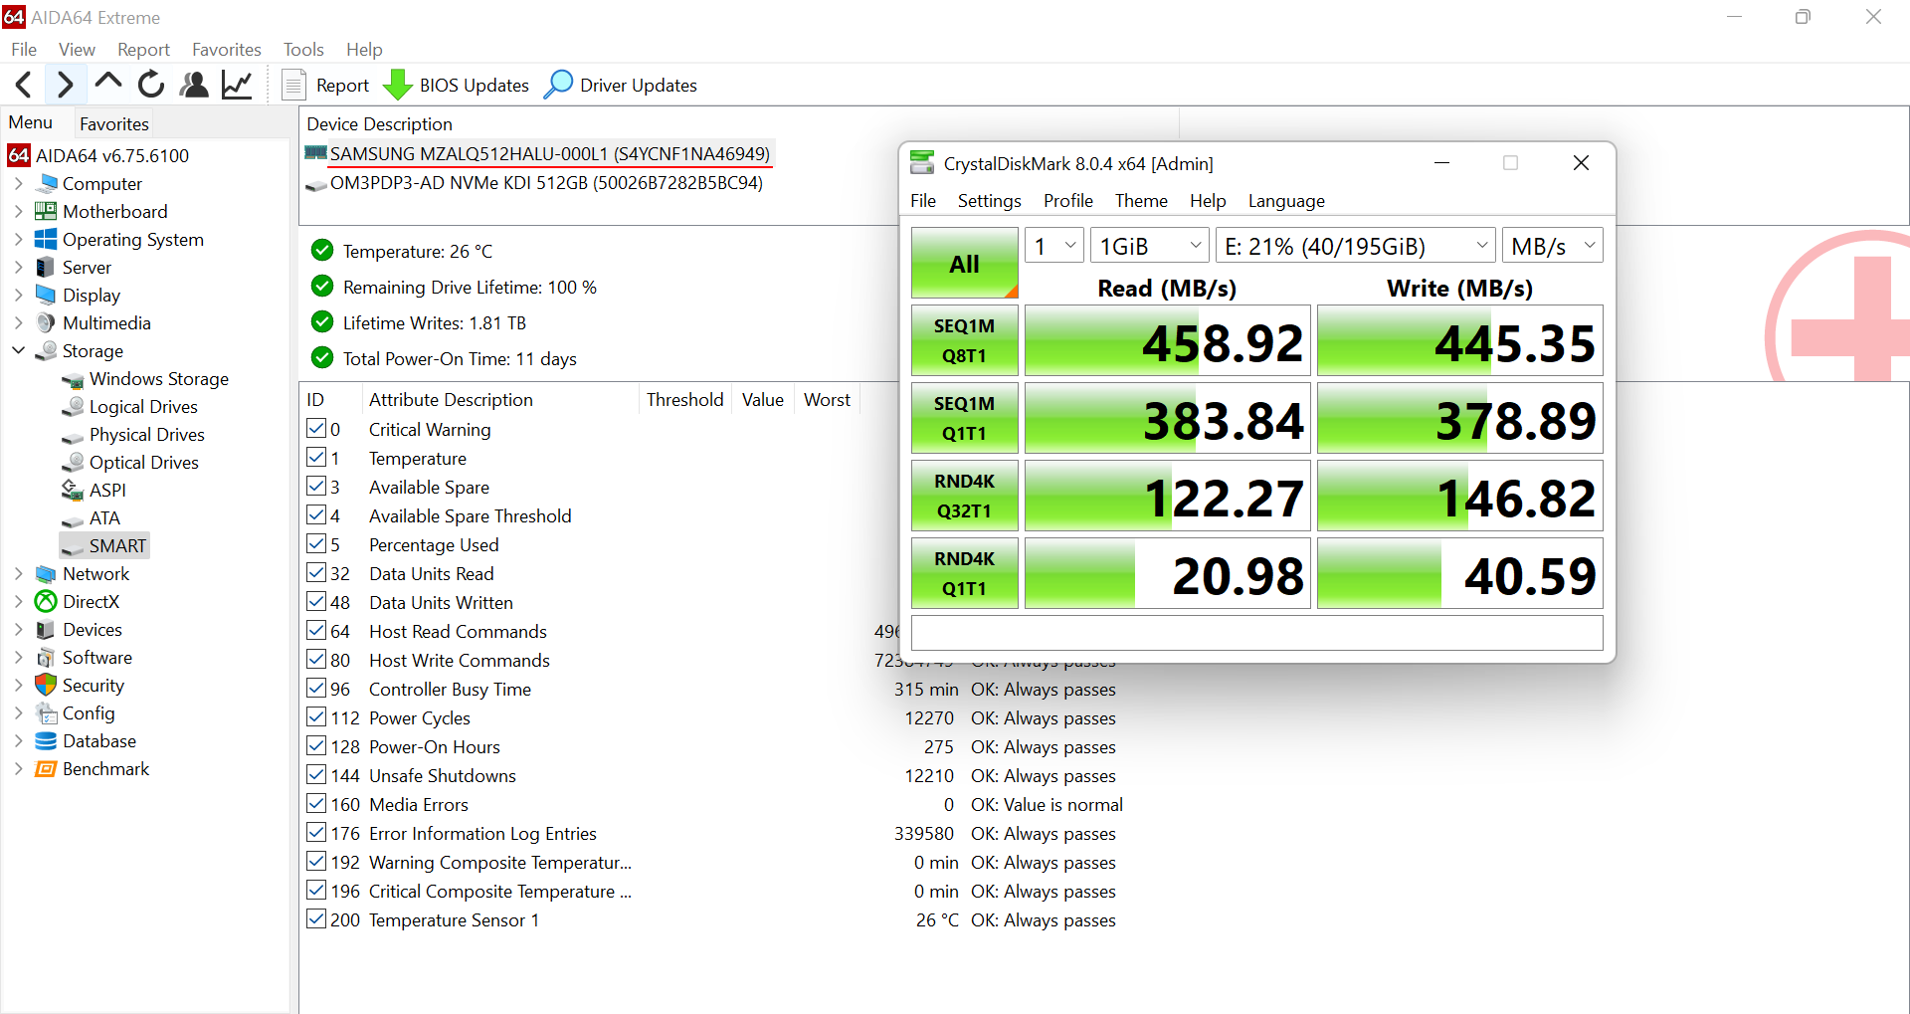
Task: Open CrystalDiskMark Theme menu
Action: tap(1141, 200)
